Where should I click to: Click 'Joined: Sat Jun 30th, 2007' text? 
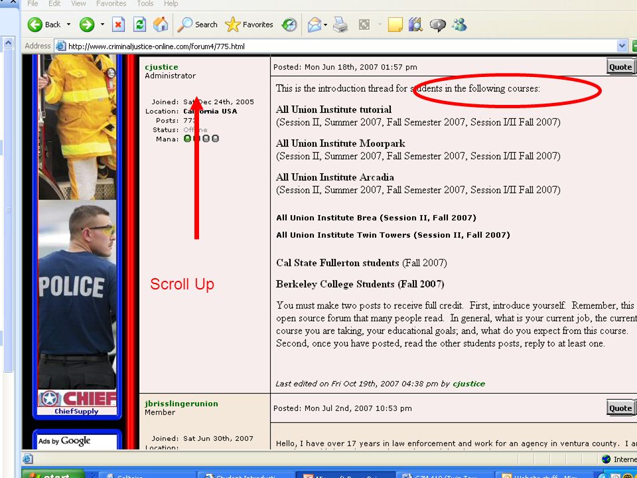click(202, 439)
